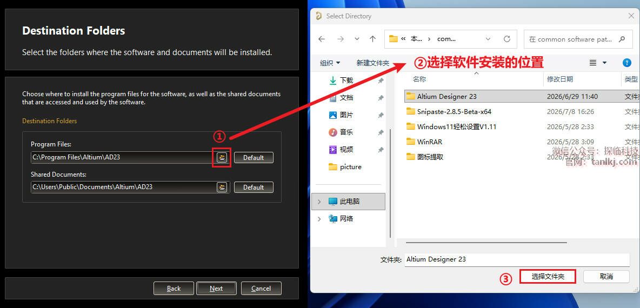Expand the 此电脑 tree node
640x308 pixels.
(x=319, y=202)
